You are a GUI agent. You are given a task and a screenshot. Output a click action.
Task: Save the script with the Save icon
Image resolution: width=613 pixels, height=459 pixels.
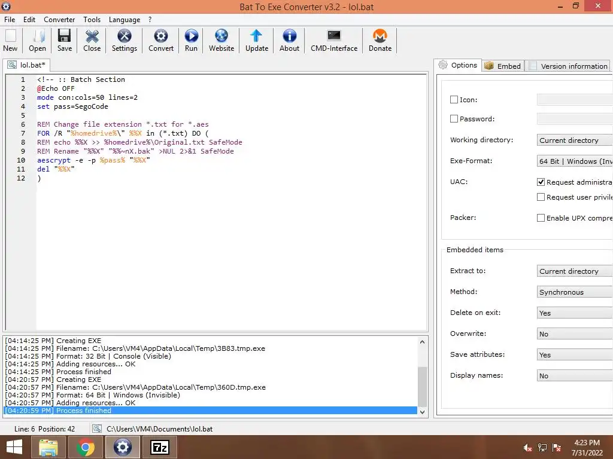[x=65, y=36]
